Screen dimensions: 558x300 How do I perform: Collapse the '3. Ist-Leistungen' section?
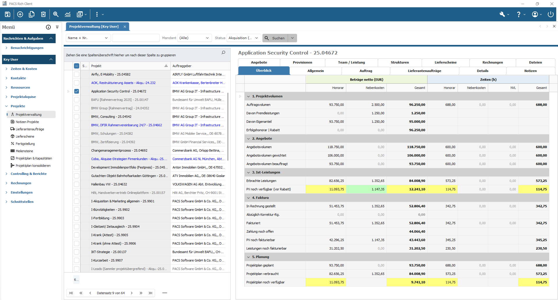(x=248, y=172)
